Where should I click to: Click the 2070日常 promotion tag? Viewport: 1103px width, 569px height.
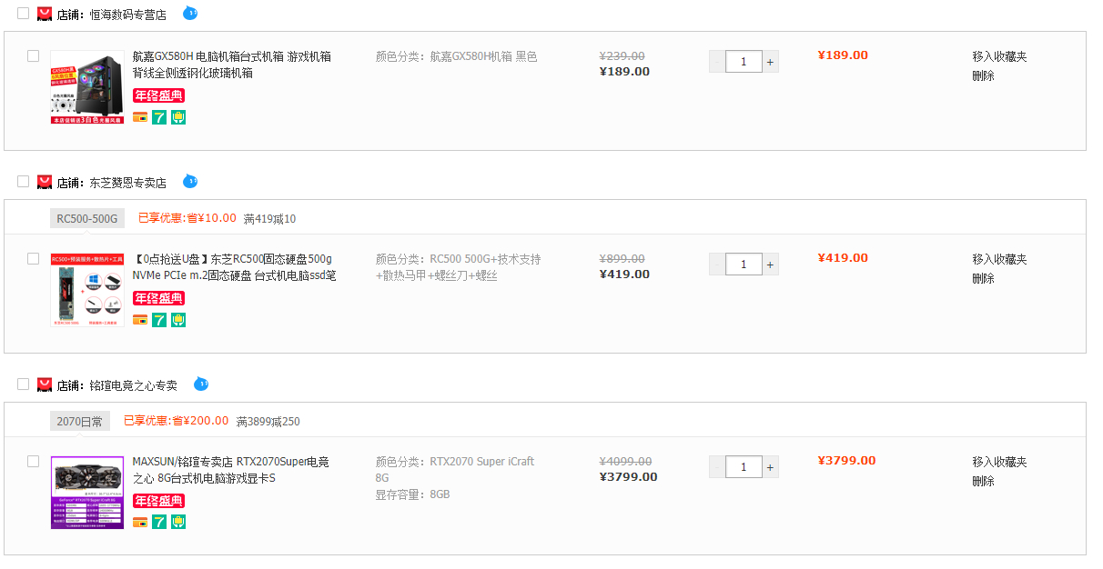[x=80, y=421]
